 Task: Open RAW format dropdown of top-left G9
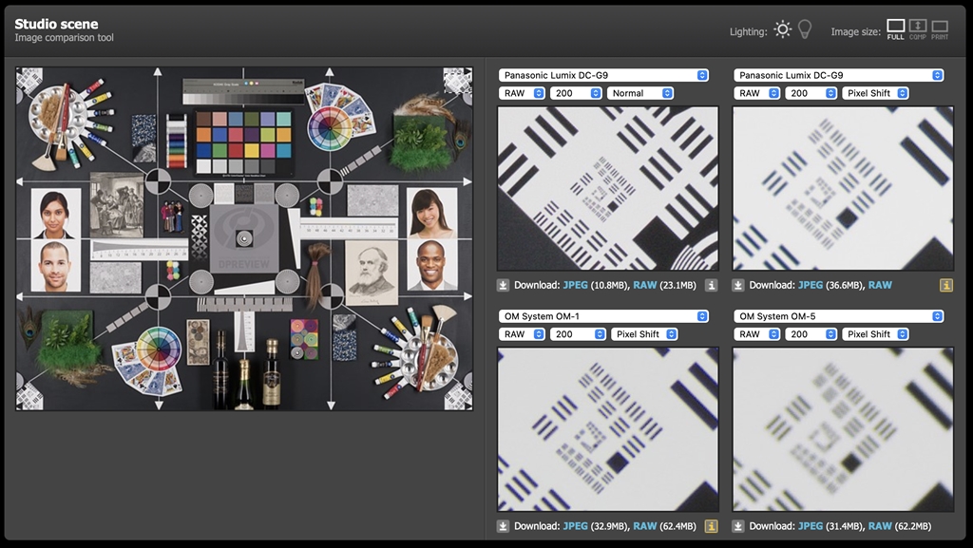pos(522,93)
